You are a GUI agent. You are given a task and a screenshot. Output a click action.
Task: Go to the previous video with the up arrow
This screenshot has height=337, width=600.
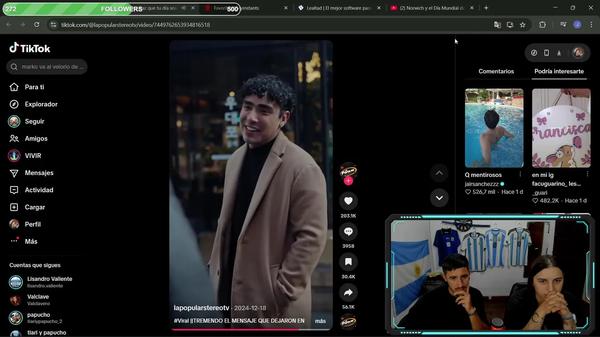pyautogui.click(x=439, y=173)
